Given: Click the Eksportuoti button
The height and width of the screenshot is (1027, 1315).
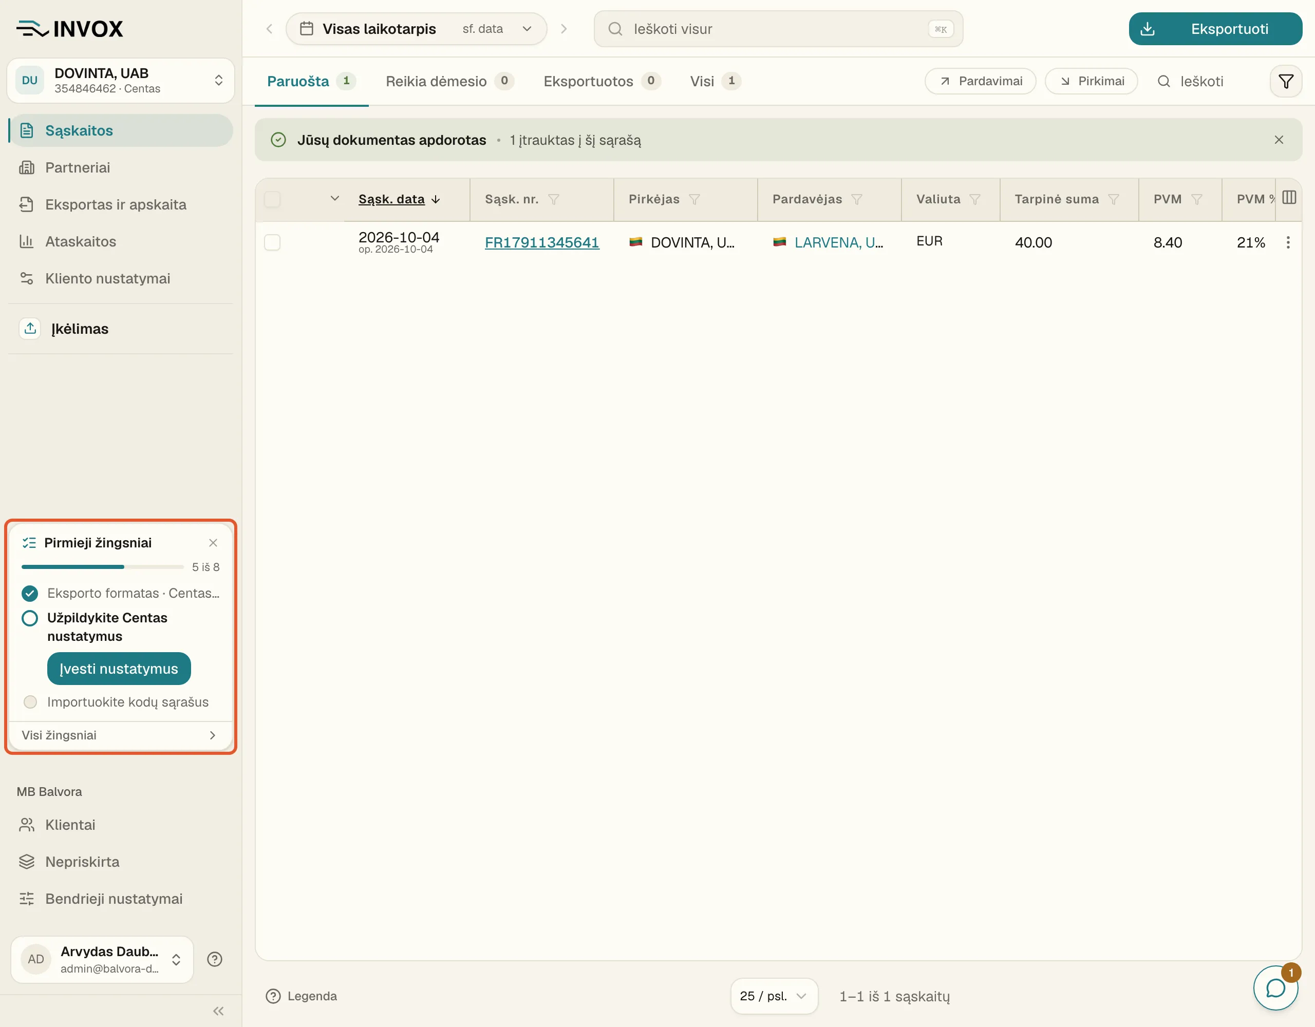Looking at the screenshot, I should point(1215,29).
